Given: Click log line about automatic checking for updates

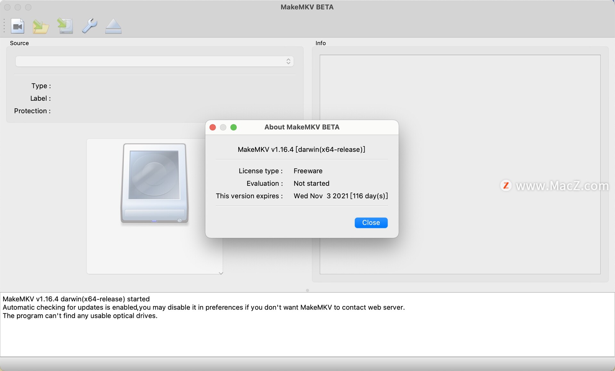Looking at the screenshot, I should click(204, 307).
